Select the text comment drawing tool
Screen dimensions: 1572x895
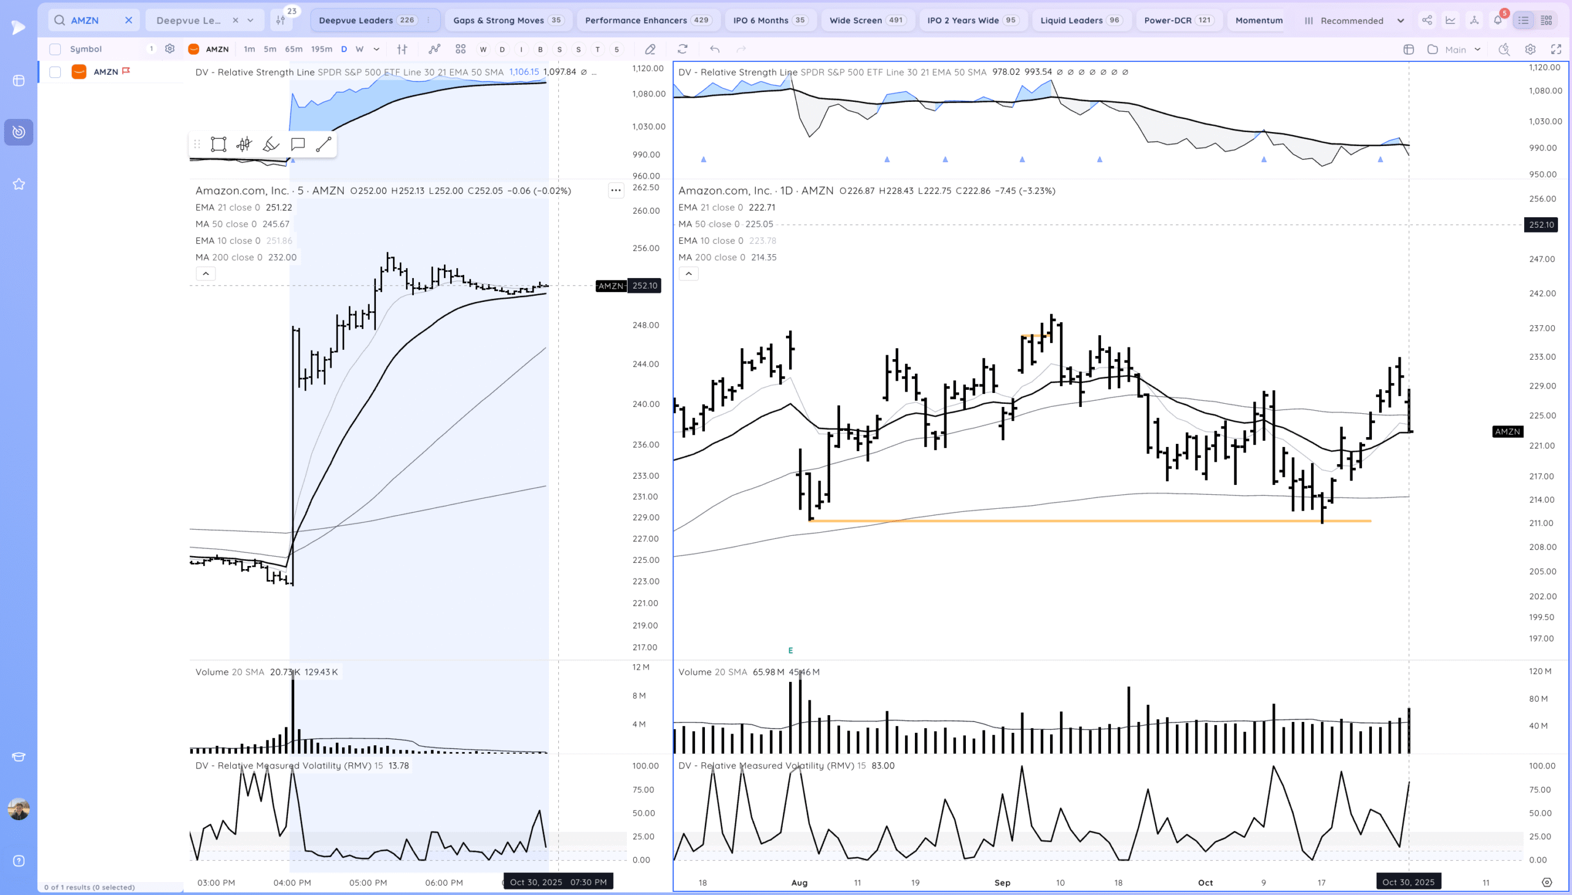click(298, 144)
